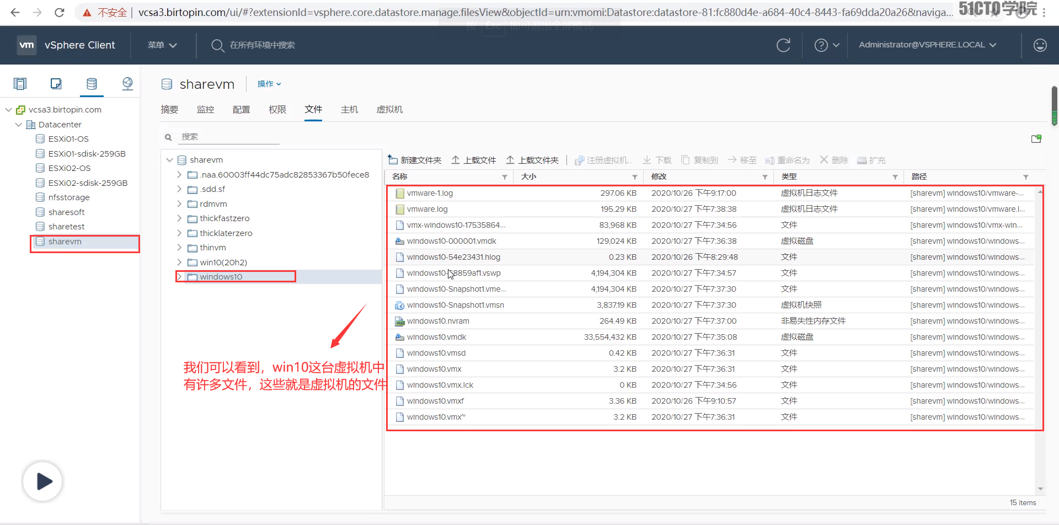Click the Rename (重命名为) toolbar button

[x=787, y=160]
